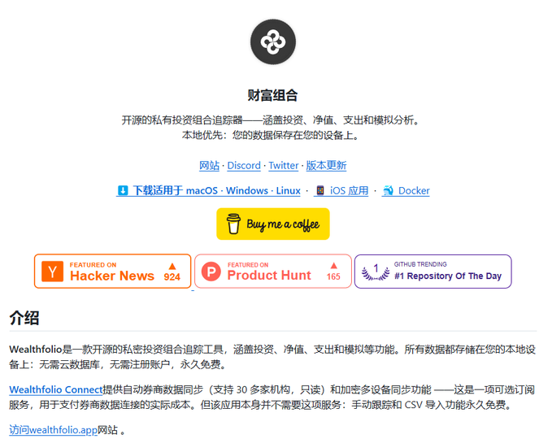The width and height of the screenshot is (552, 439).
Task: Click the blue download arrow icon
Action: tap(123, 190)
